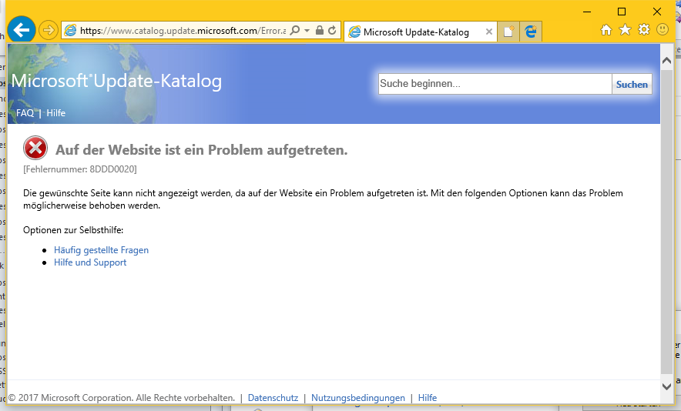681x411 pixels.
Task: Maximize the browser window
Action: tap(622, 12)
